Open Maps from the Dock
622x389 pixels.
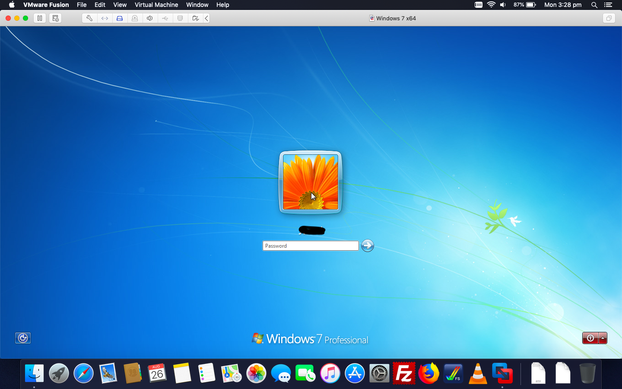point(231,373)
